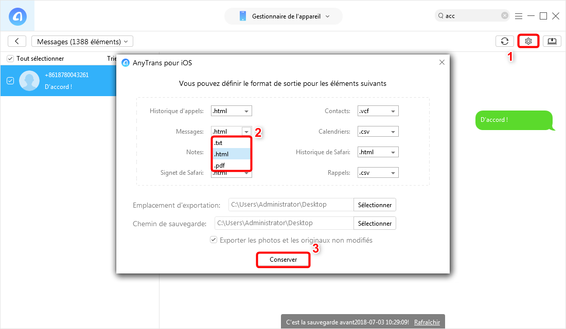Click the AnyTrans icon in dialog title

pyautogui.click(x=126, y=63)
